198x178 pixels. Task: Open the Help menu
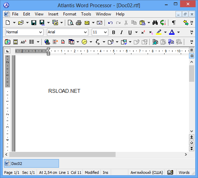(x=120, y=14)
